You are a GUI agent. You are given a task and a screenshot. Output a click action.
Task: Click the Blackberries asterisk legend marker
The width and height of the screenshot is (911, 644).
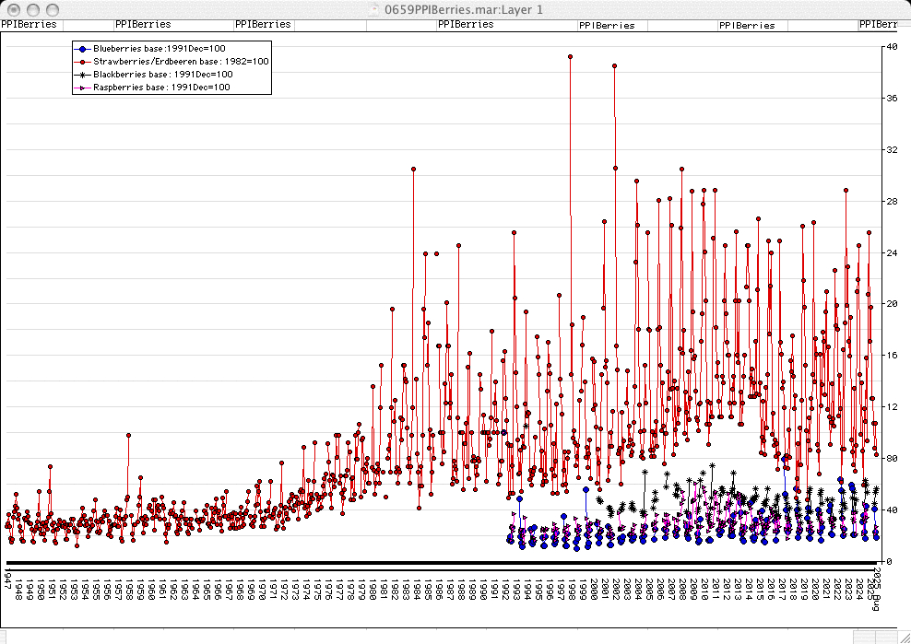pyautogui.click(x=83, y=74)
